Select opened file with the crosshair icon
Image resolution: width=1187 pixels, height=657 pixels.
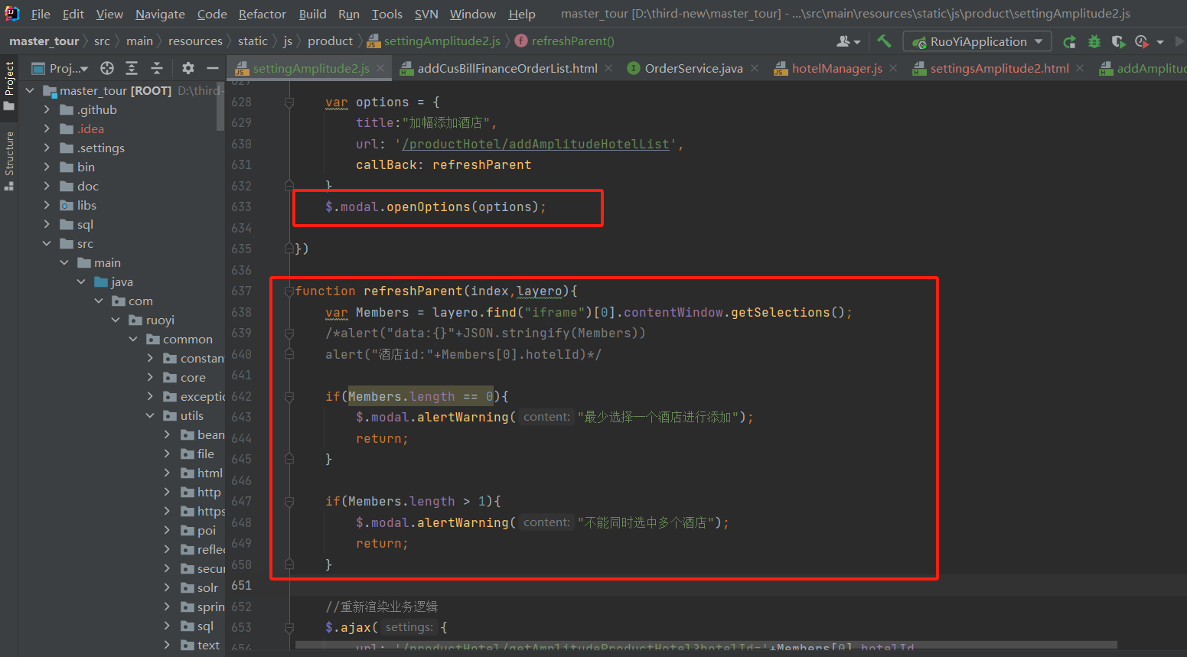tap(107, 68)
